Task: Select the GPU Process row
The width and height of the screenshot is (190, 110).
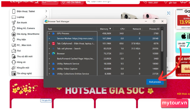Action: (104, 33)
